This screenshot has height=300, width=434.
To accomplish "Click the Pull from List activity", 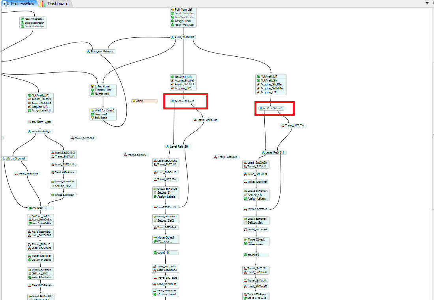I will point(183,9).
